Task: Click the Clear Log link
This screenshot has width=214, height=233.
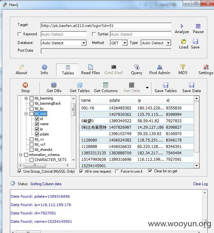Action: point(200,184)
